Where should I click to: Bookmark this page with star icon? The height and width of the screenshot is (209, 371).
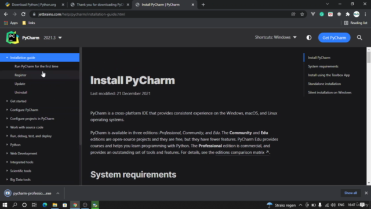(x=302, y=14)
